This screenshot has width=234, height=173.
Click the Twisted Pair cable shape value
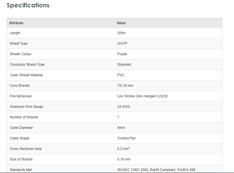pos(127,138)
